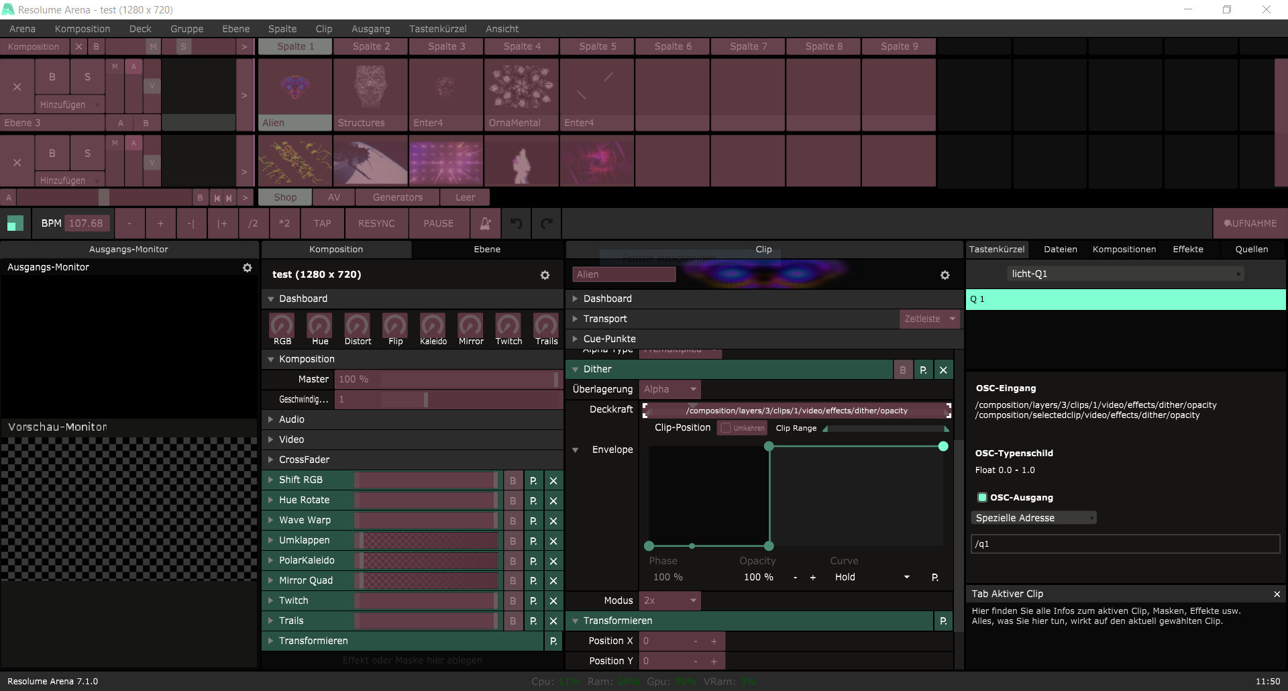The height and width of the screenshot is (691, 1288).
Task: Click the metronome icon in the BPM toolbar
Action: [486, 223]
